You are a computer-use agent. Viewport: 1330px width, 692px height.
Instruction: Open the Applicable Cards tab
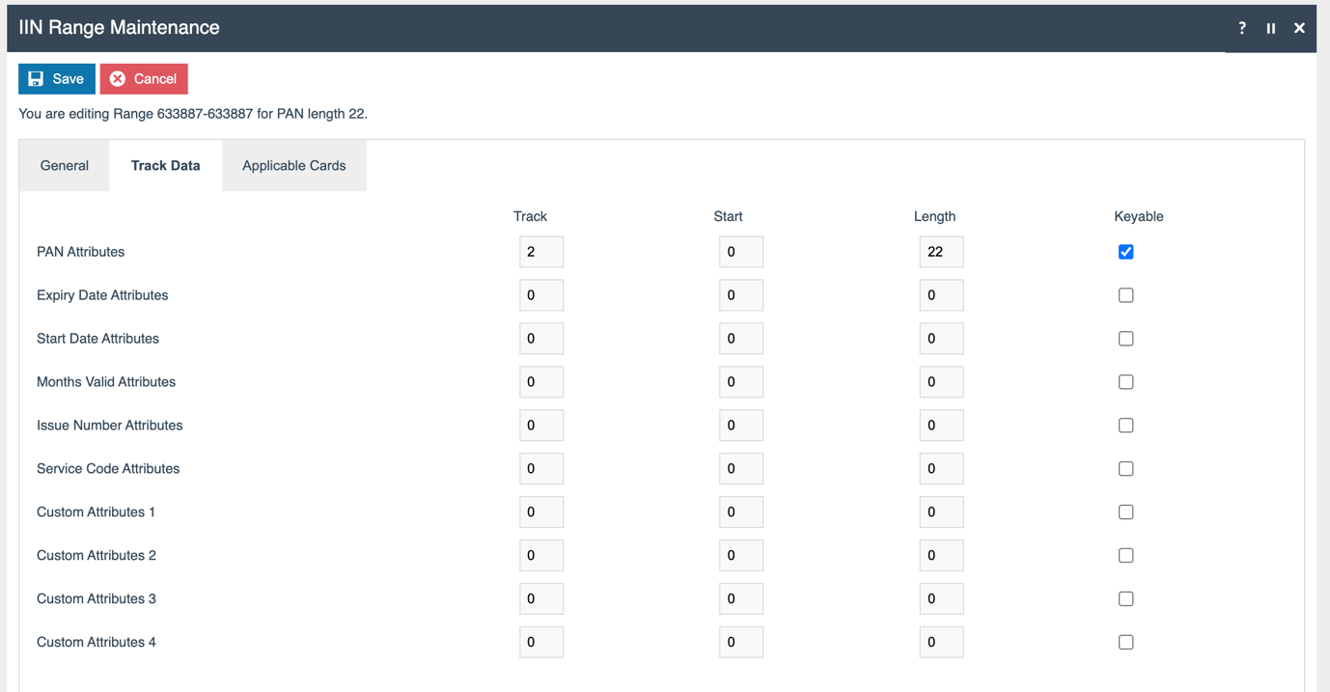293,165
